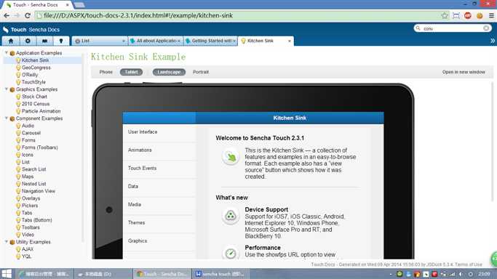Open the TouchStyle example
Image resolution: width=497 pixels, height=279 pixels.
pos(33,82)
